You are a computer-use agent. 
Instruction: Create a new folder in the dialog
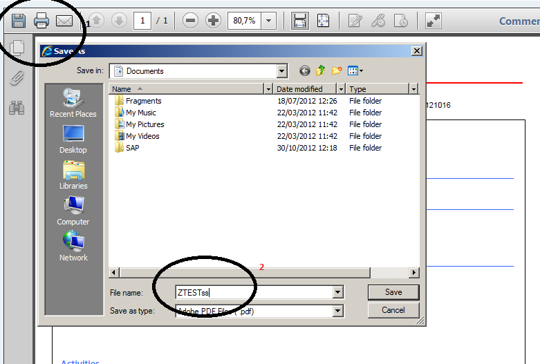click(337, 70)
